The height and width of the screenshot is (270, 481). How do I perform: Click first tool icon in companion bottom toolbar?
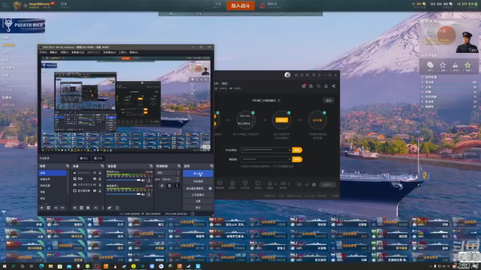pos(219,184)
